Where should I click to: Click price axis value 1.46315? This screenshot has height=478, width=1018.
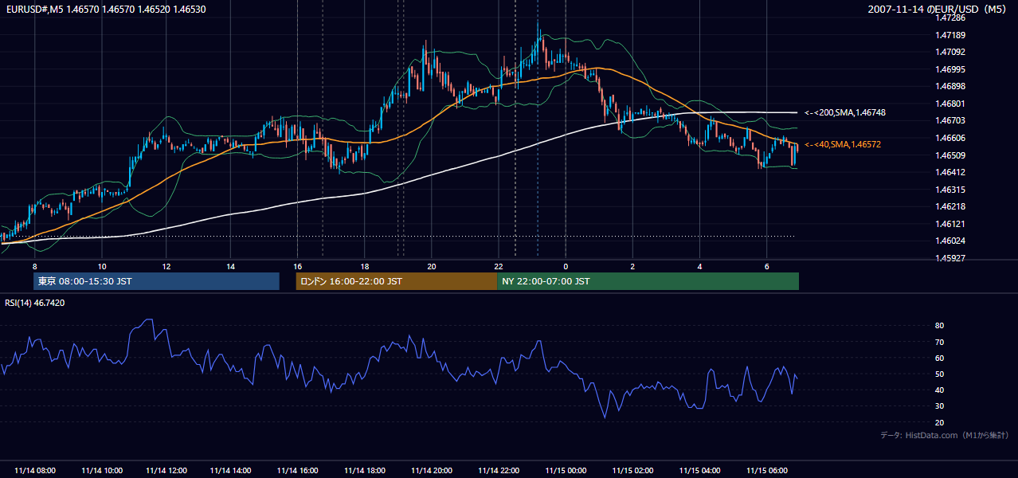click(949, 190)
